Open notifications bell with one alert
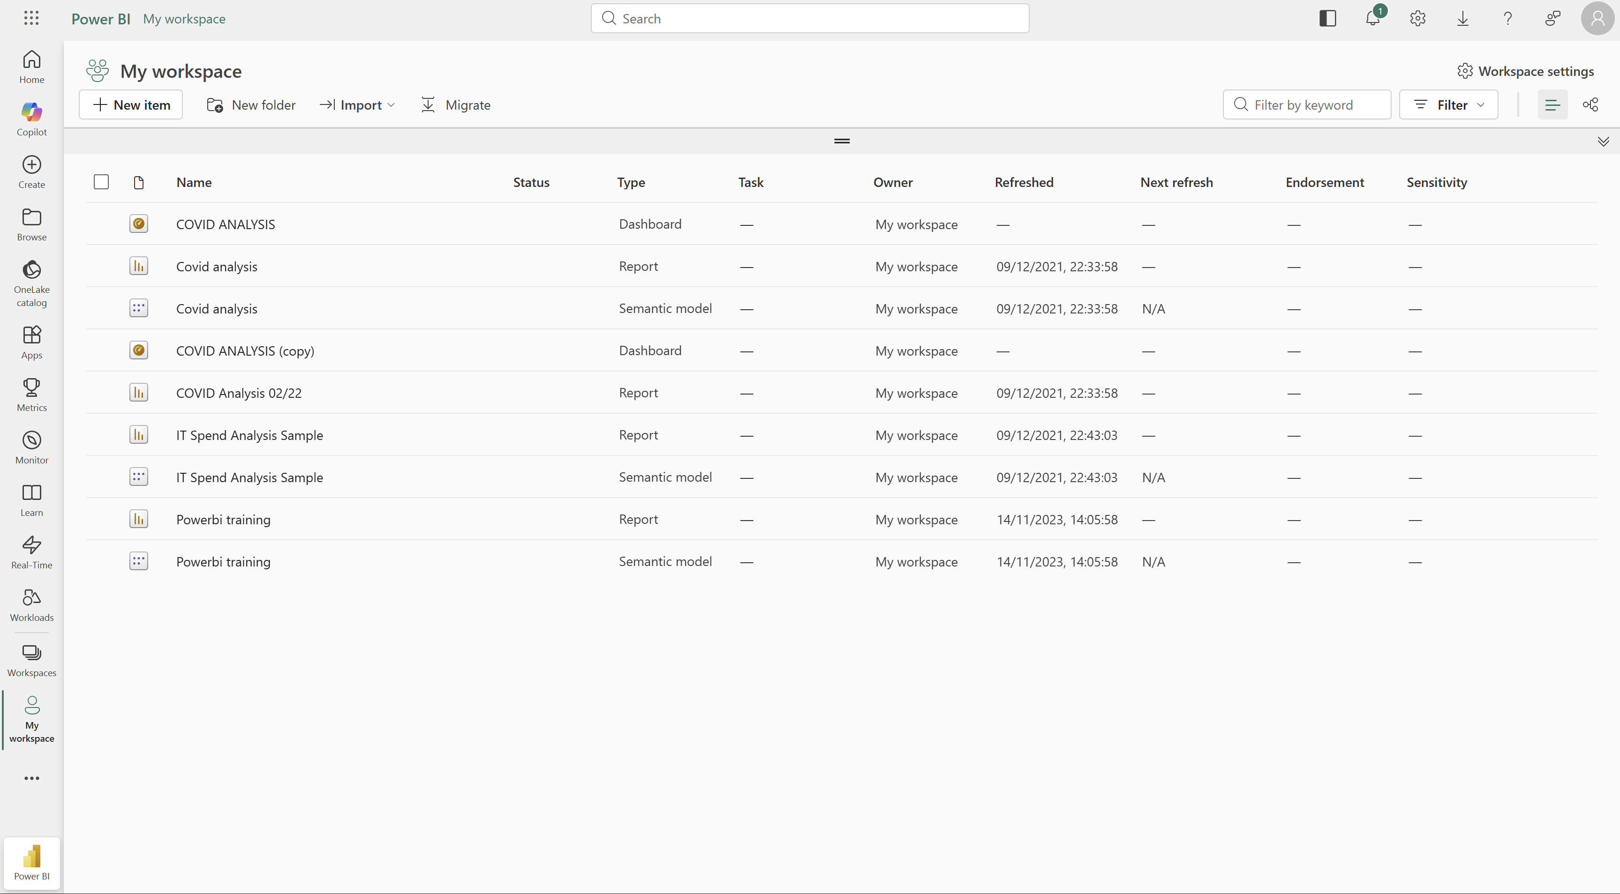1620x894 pixels. point(1372,18)
